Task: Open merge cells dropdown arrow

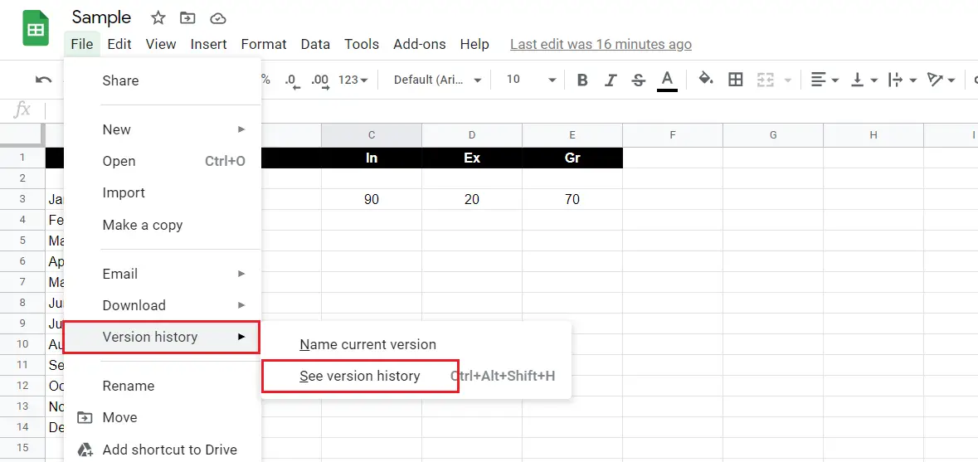Action: 787,80
